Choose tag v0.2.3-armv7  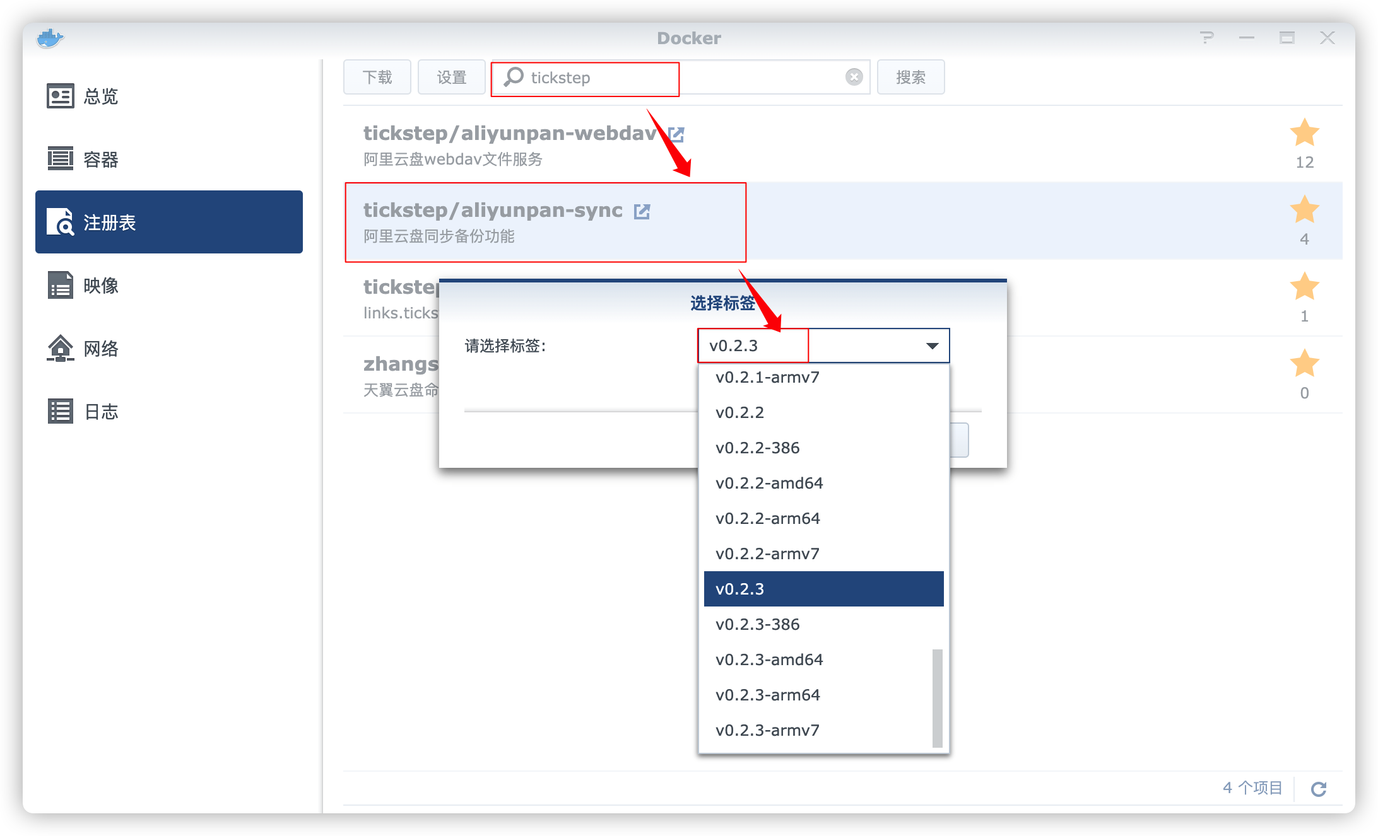coord(817,730)
